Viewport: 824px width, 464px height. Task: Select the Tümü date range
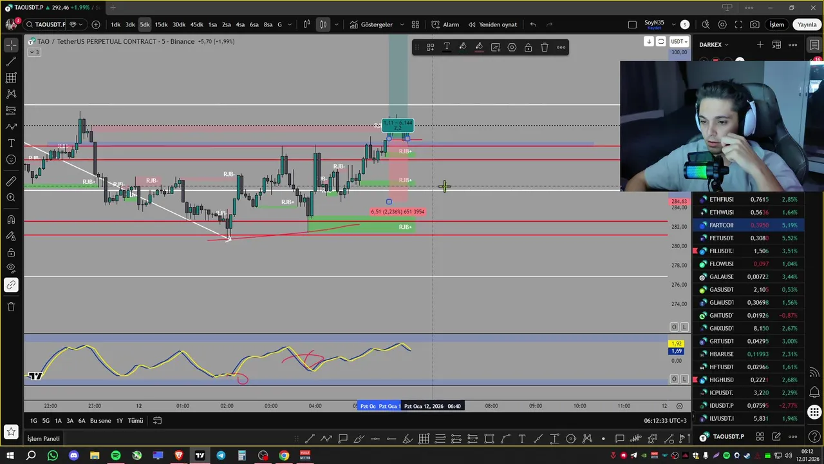pyautogui.click(x=135, y=421)
